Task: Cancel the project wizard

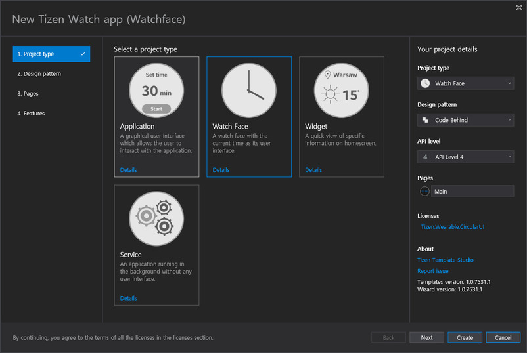Action: click(x=503, y=337)
